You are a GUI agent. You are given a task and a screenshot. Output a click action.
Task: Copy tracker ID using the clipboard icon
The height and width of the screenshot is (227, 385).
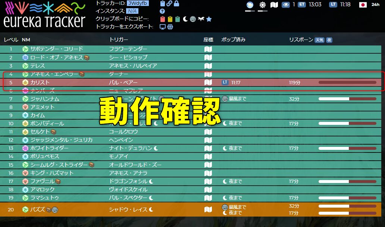click(163, 4)
